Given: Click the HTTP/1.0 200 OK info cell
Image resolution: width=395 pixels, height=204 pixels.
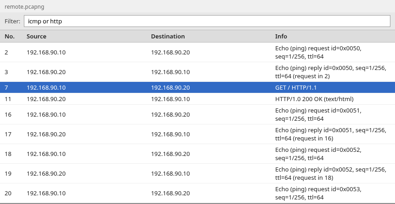Looking at the screenshot, I should pyautogui.click(x=314, y=99).
